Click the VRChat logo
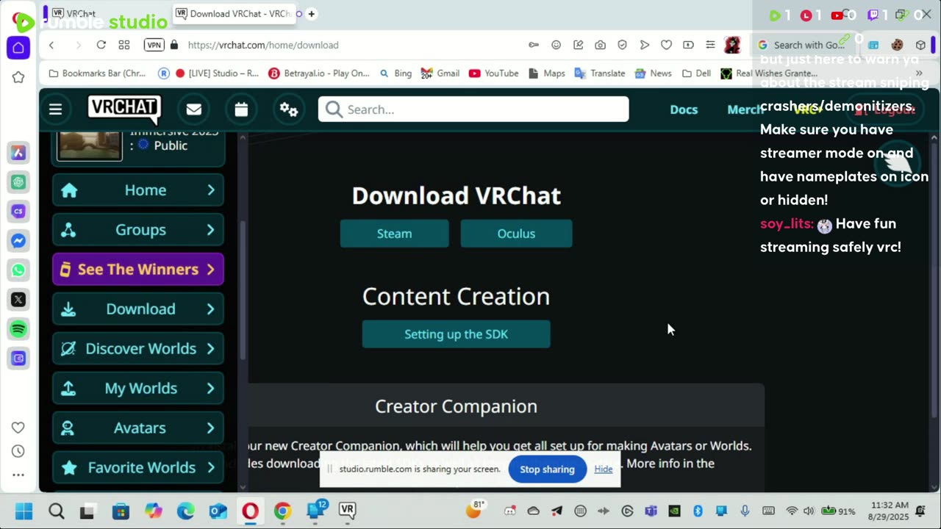The image size is (941, 529). coord(124,109)
